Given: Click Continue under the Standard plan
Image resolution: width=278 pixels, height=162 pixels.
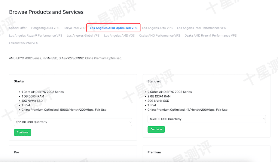Looking at the screenshot, I should click(x=156, y=129).
